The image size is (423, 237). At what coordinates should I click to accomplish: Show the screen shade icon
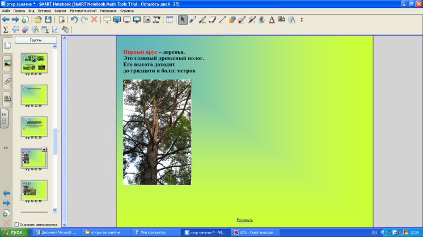107,20
